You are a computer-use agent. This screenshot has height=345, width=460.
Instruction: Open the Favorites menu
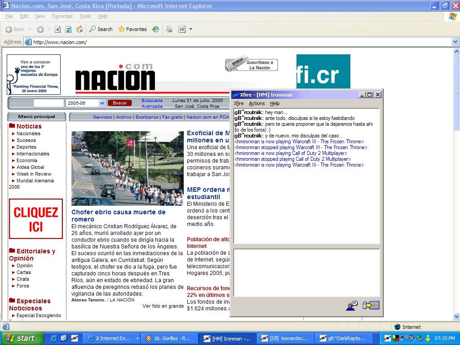pos(62,17)
